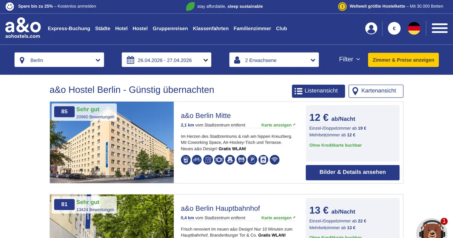Open the hamburger menu
The height and width of the screenshot is (238, 453).
click(439, 28)
